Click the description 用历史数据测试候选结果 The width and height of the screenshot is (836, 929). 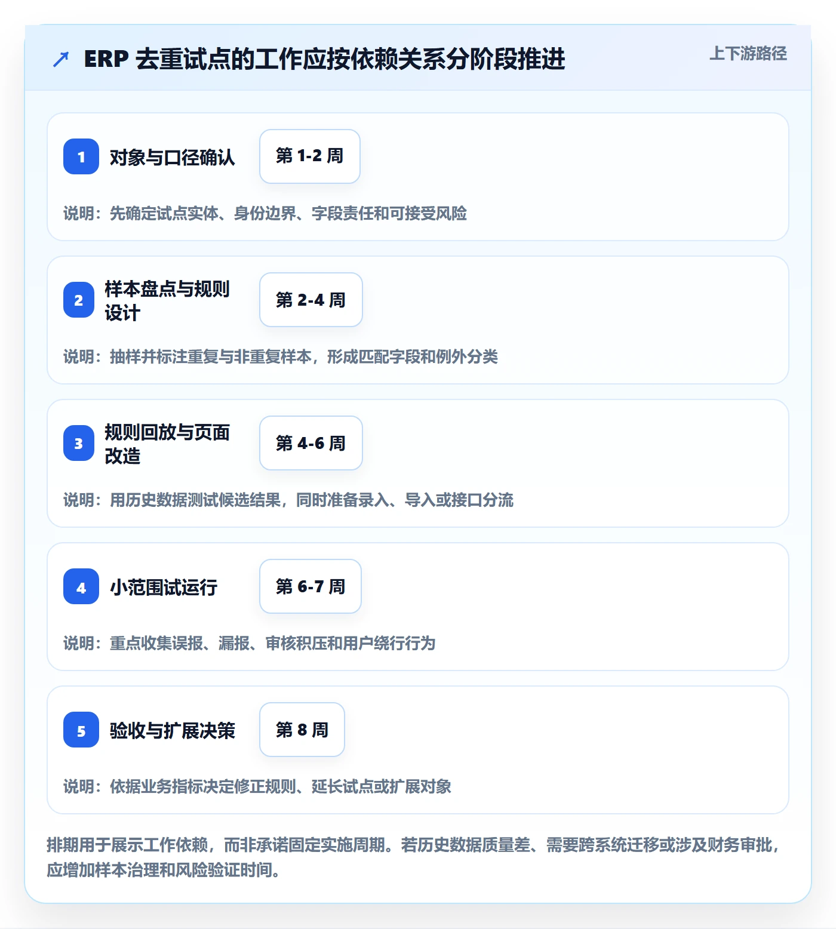288,500
